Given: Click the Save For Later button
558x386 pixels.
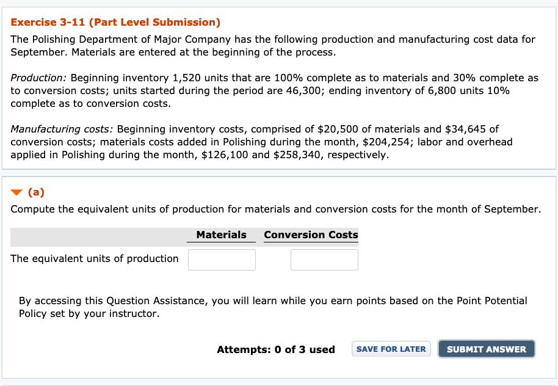Looking at the screenshot, I should tap(391, 349).
